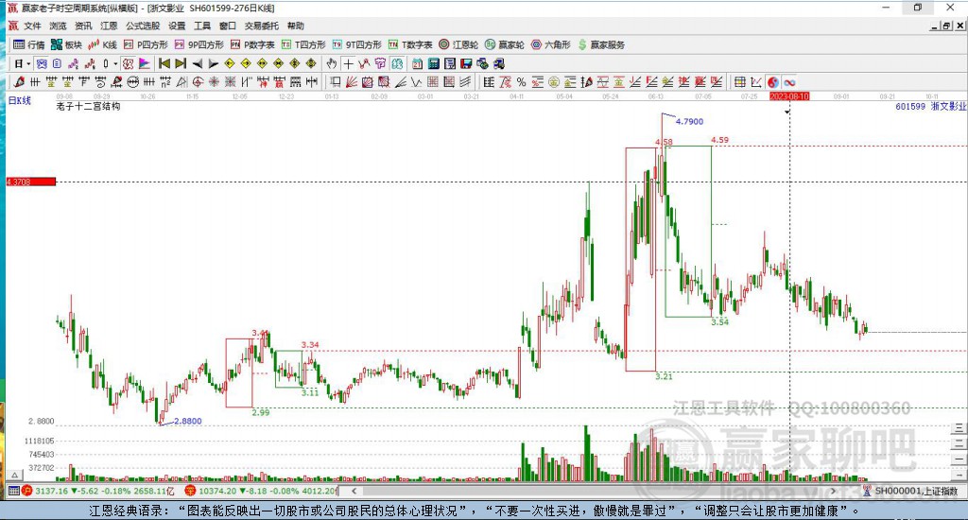Screen dimensions: 968x520
Task: Open the 江恩轮 Gann wheel tool
Action: (458, 44)
